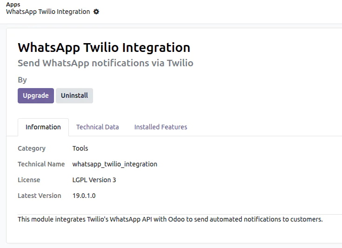This screenshot has height=248, width=342.
Task: Click the license value 'LGPL Version 3'
Action: pyautogui.click(x=94, y=180)
